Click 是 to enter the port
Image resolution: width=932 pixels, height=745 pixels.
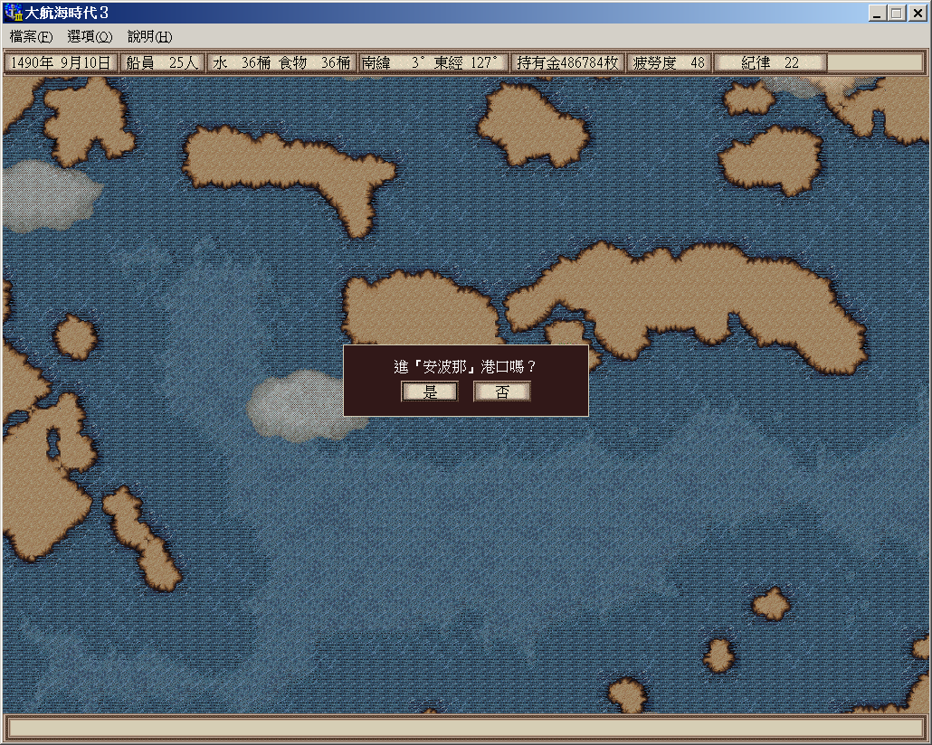[430, 391]
